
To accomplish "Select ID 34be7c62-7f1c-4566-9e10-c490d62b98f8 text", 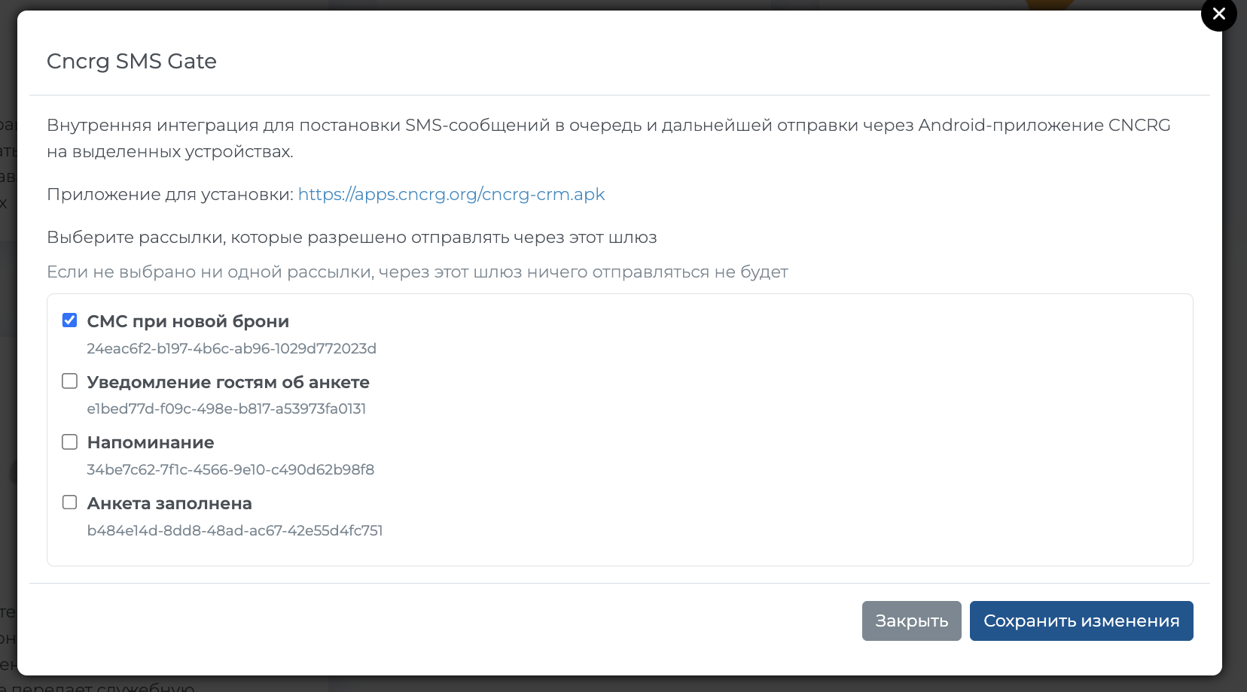I will point(230,469).
